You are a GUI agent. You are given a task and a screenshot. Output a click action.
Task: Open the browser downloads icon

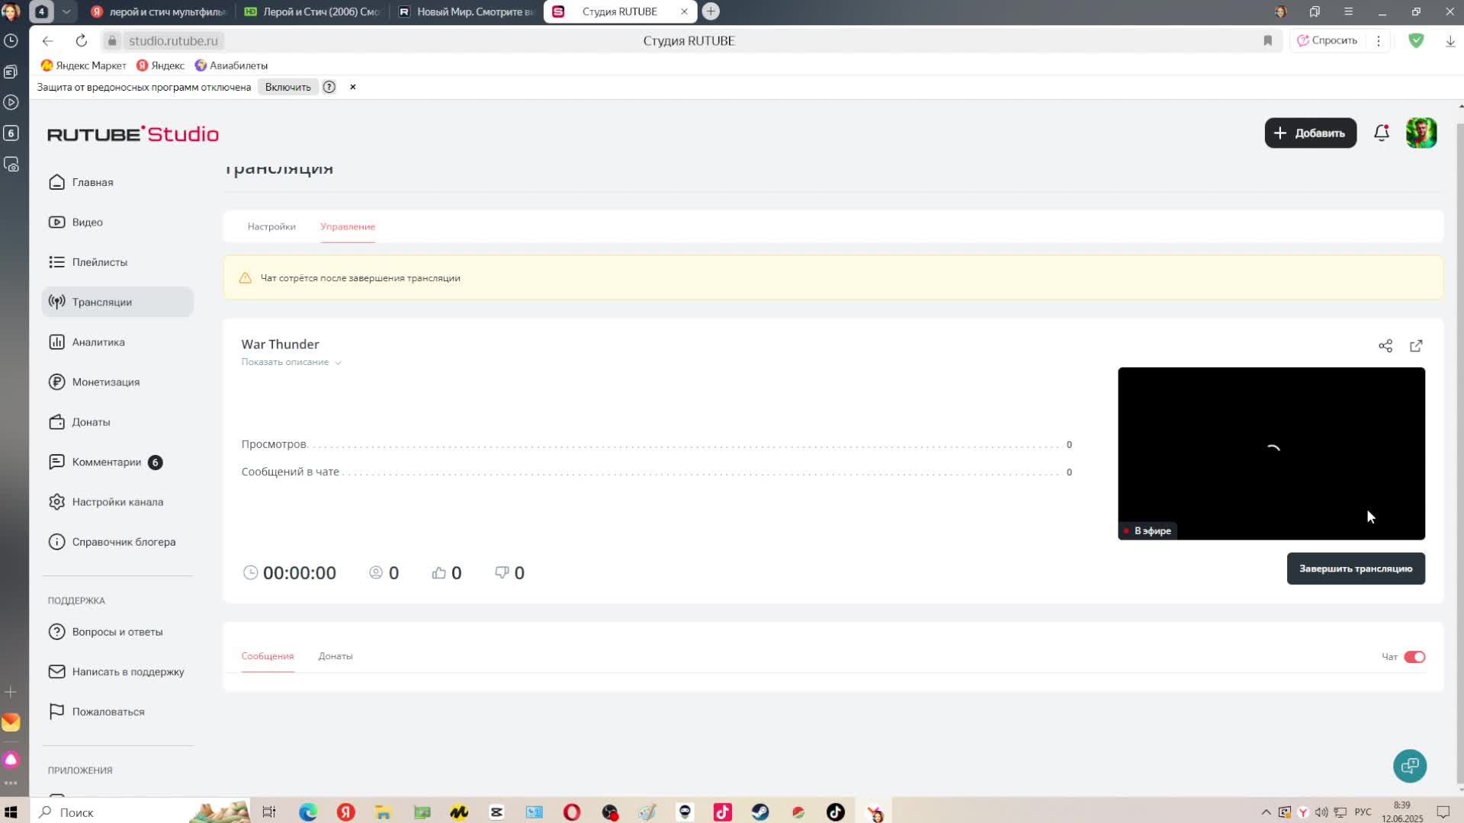pos(1450,41)
